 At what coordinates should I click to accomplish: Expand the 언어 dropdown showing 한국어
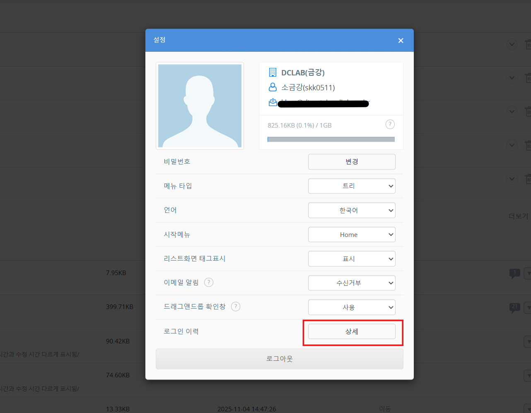351,210
